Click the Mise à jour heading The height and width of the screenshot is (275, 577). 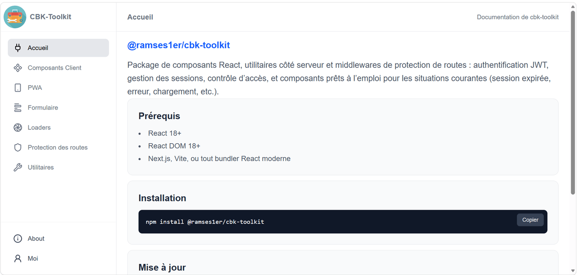(162, 267)
